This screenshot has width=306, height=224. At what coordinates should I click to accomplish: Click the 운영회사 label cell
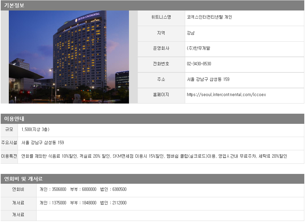[161, 49]
